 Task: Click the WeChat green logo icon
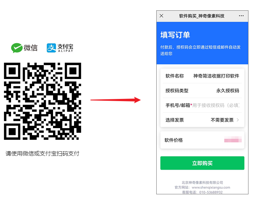pos(17,48)
